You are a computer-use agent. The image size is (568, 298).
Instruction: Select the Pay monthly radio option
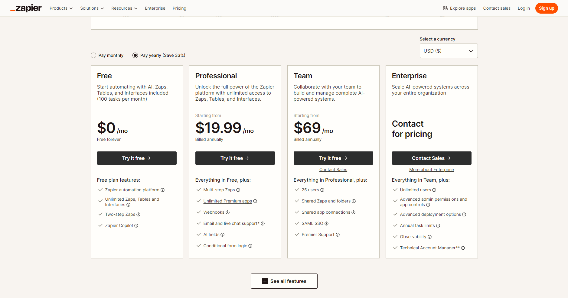93,55
